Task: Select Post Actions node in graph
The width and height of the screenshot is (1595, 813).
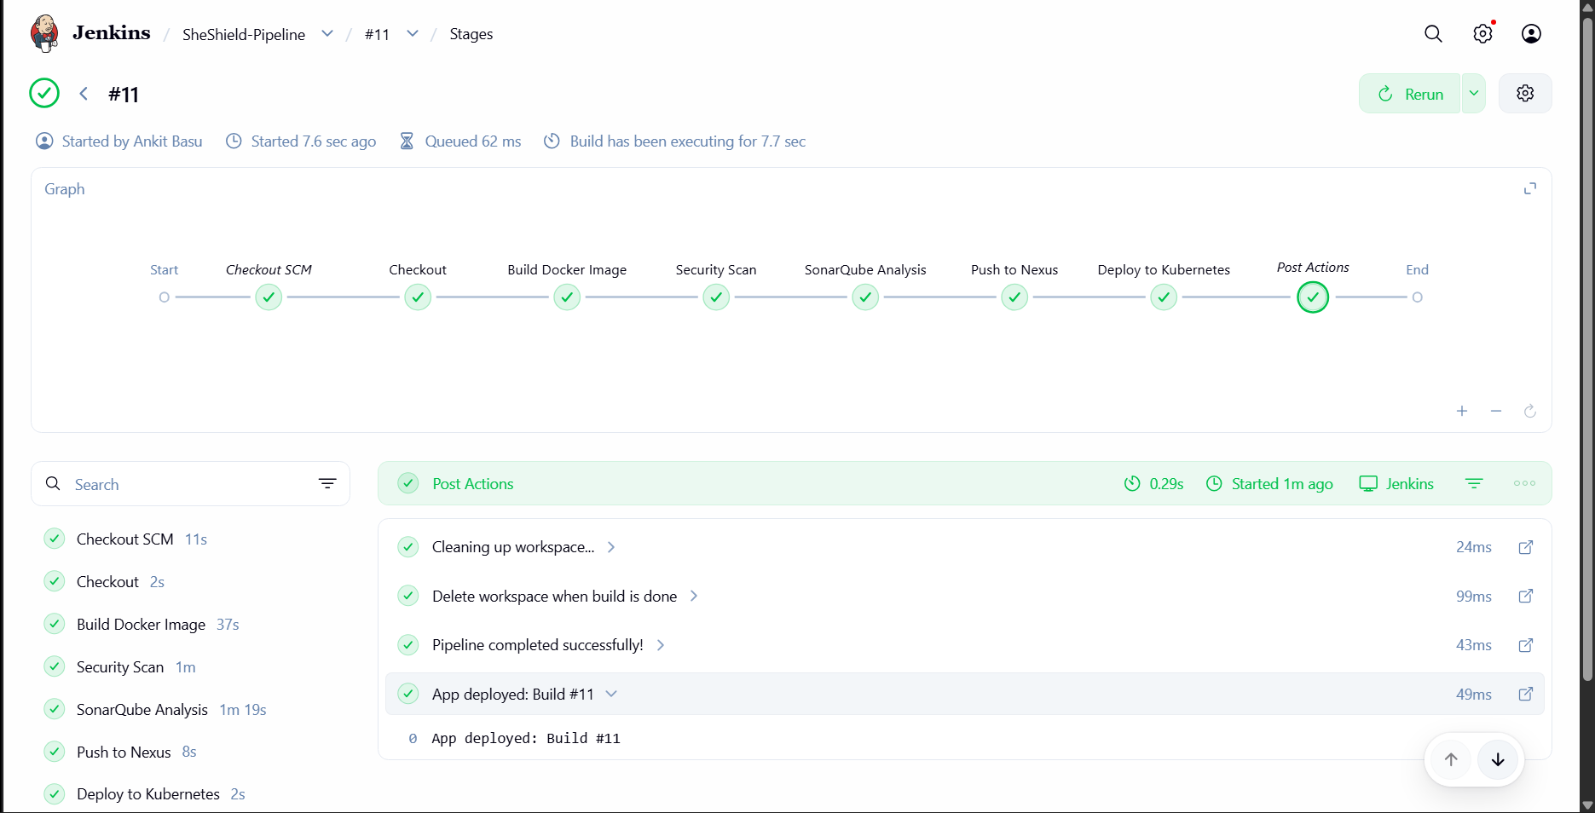Action: coord(1313,297)
